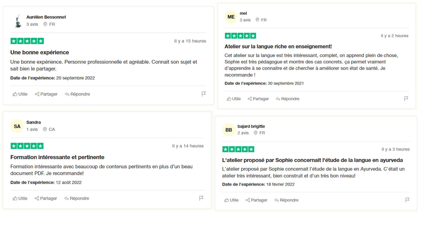Flag Sandra's review
The width and height of the screenshot is (421, 237).
coord(201,198)
